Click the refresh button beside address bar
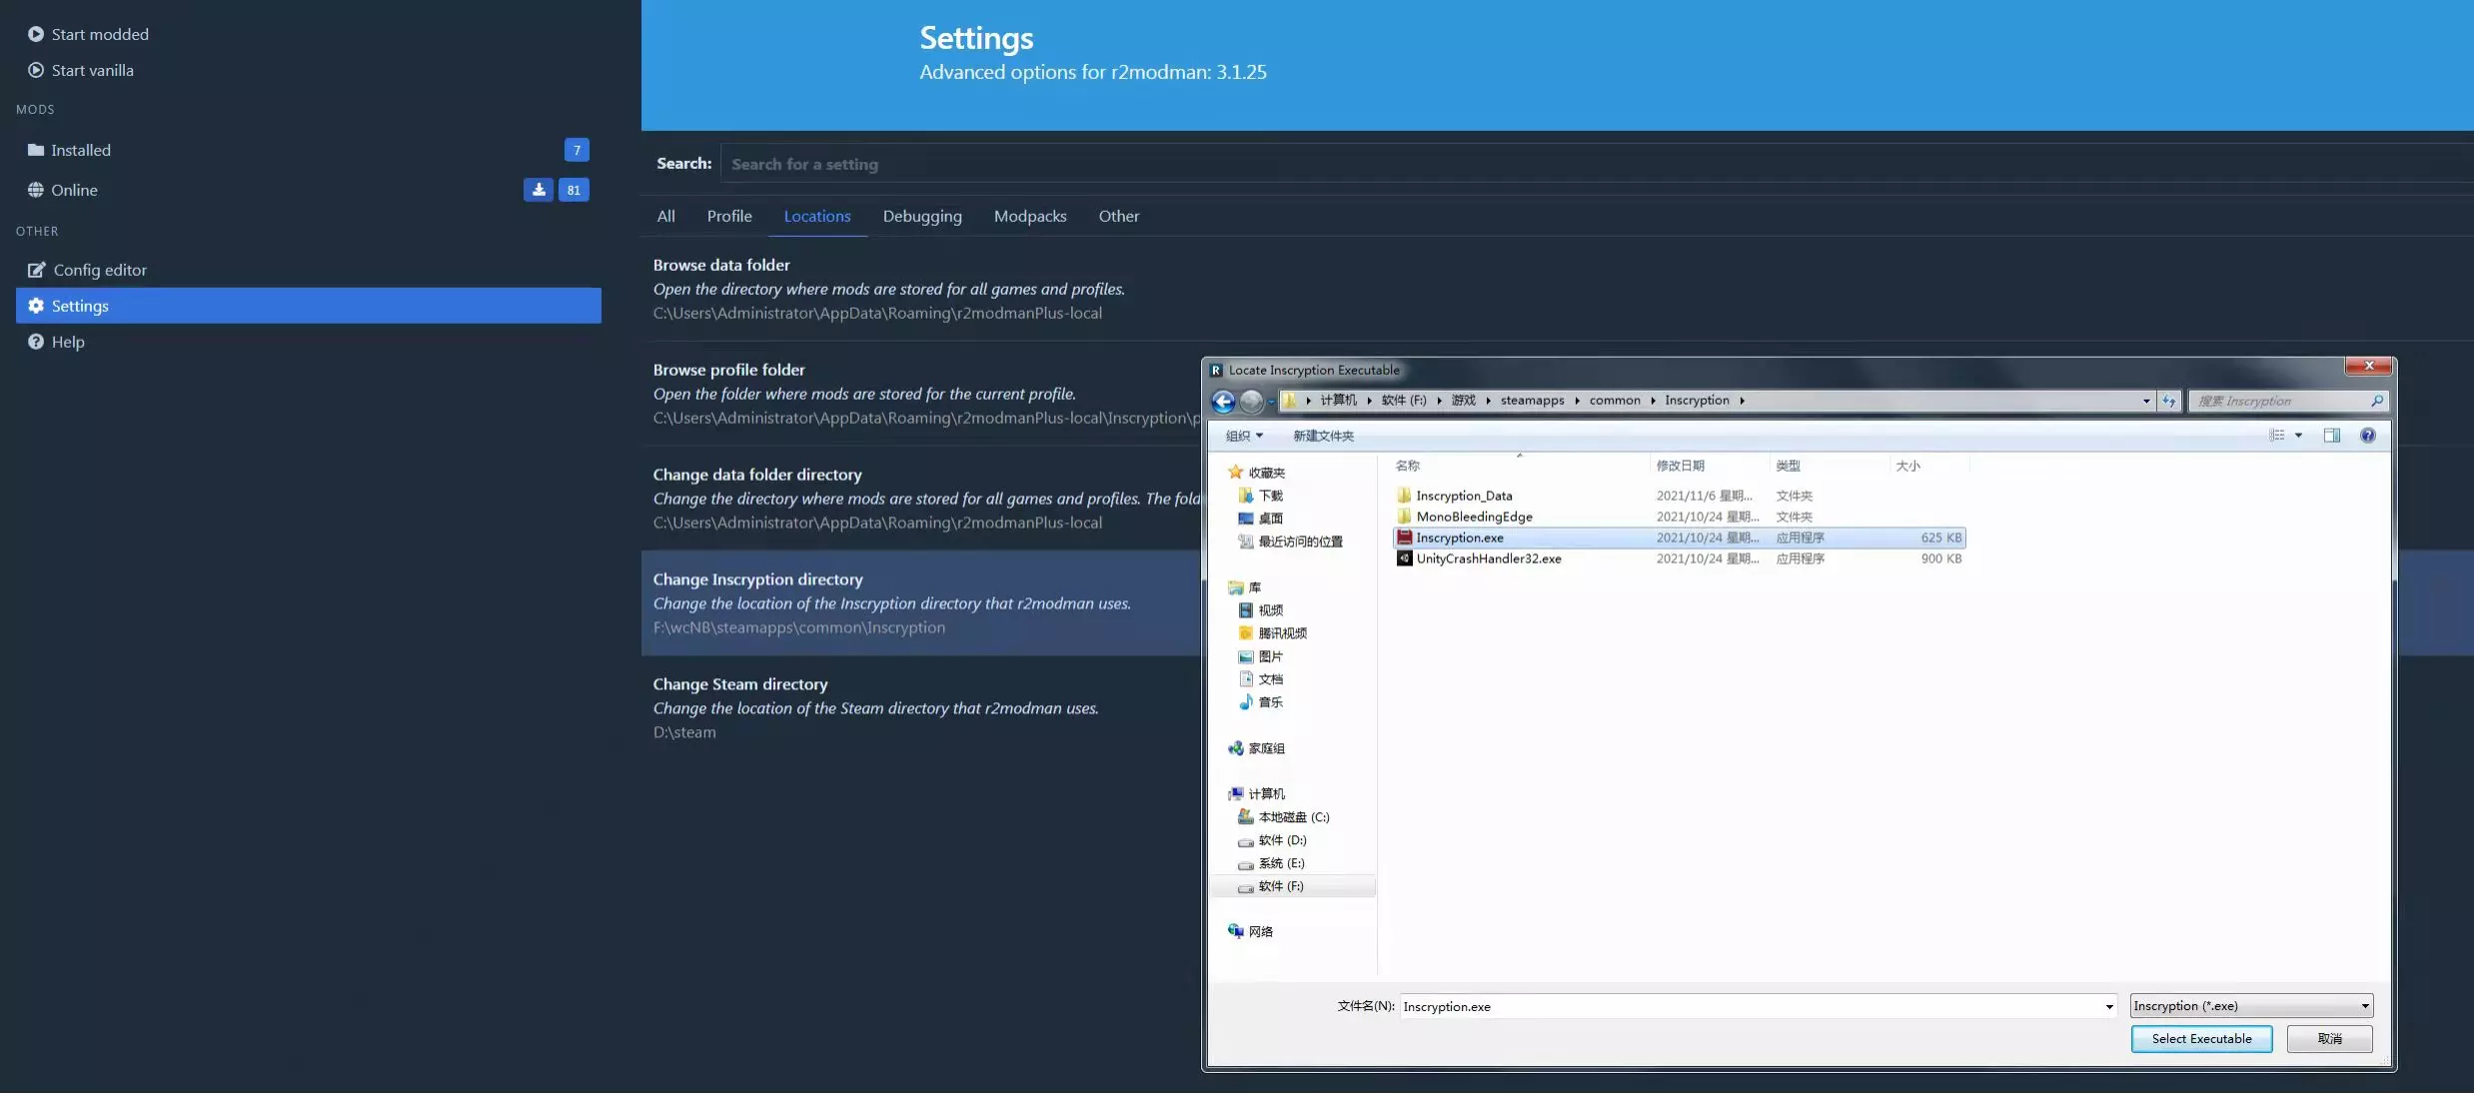 [x=2168, y=401]
